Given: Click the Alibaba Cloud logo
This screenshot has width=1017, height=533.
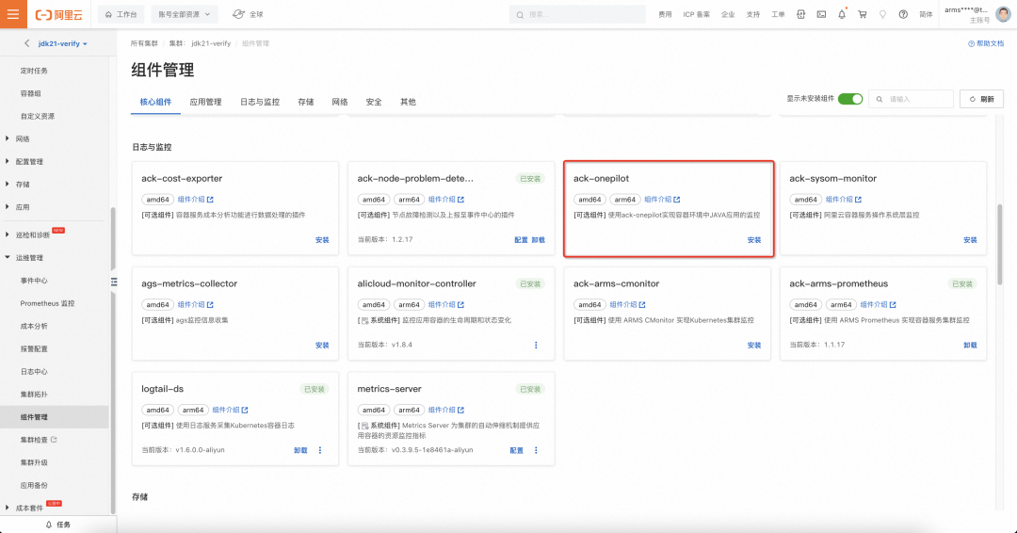Looking at the screenshot, I should (x=59, y=14).
